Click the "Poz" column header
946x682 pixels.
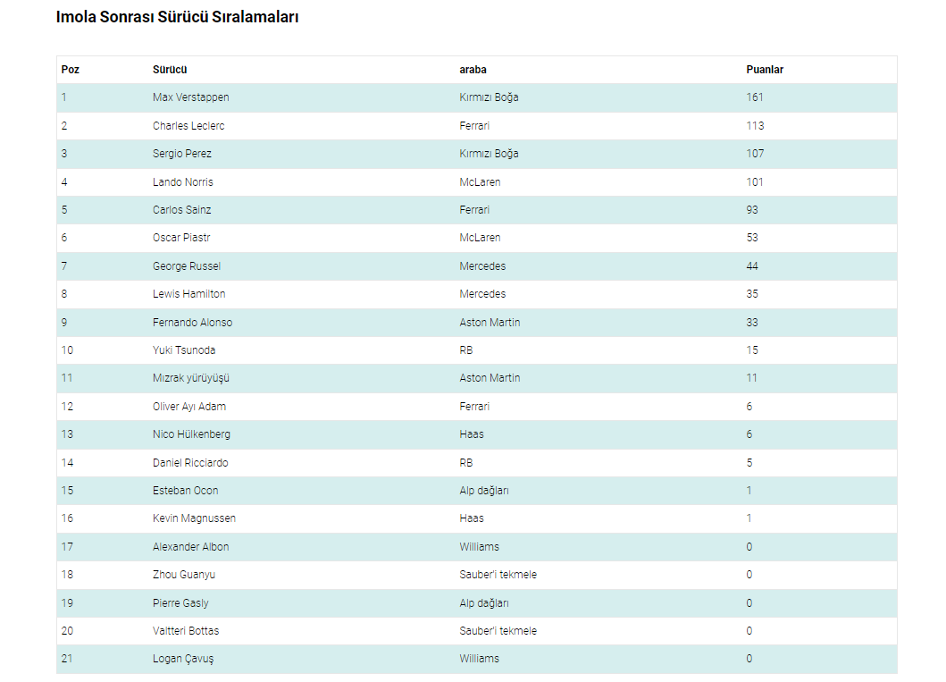click(x=71, y=70)
